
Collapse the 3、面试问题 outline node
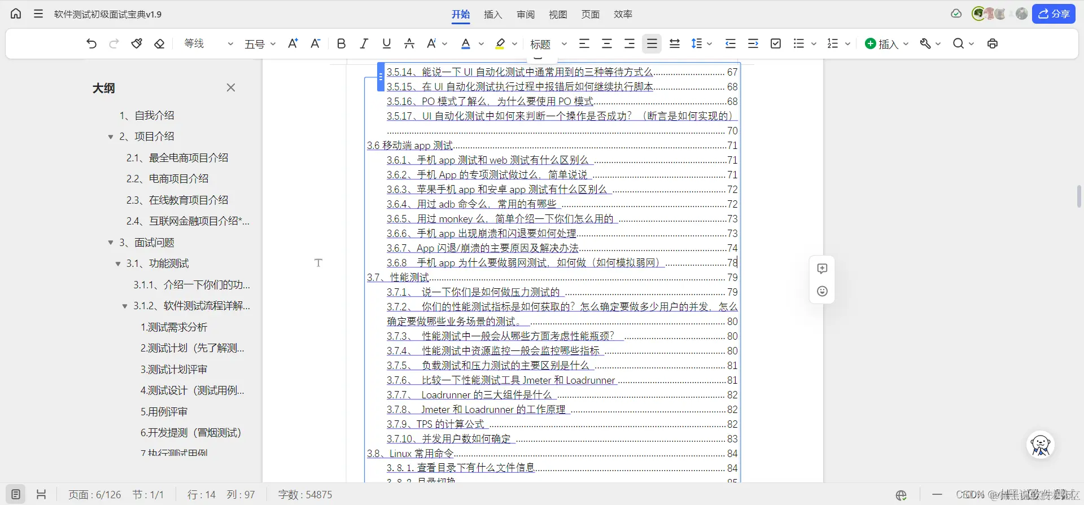[x=111, y=243]
